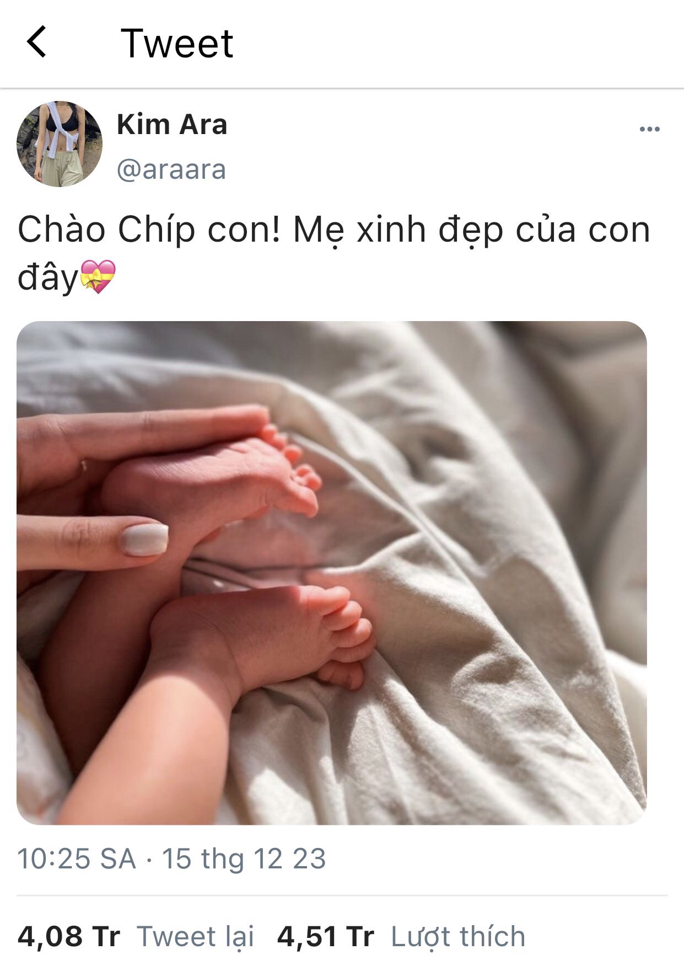Click the word 'đây' on second line
Image resolution: width=684 pixels, height=971 pixels.
tap(48, 278)
